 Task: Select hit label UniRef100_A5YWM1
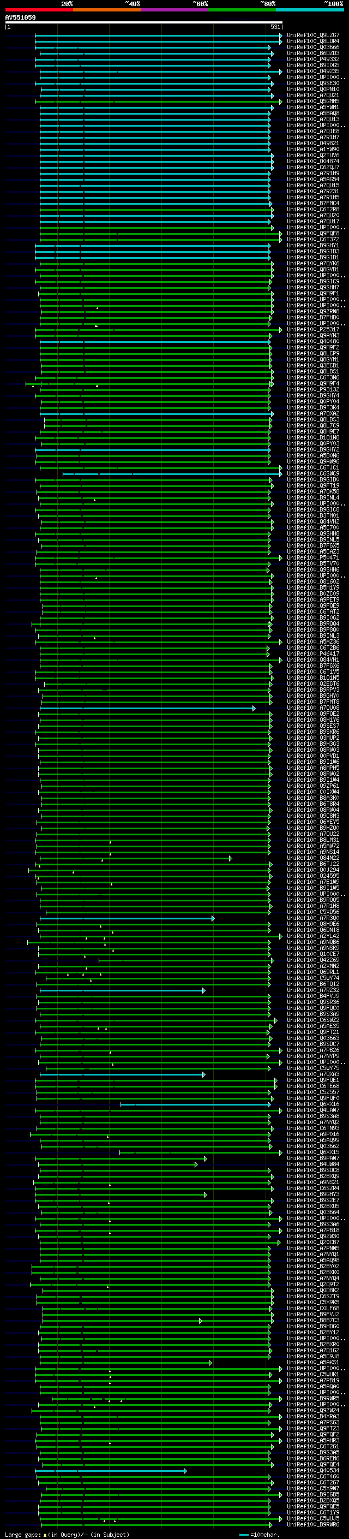point(313,108)
